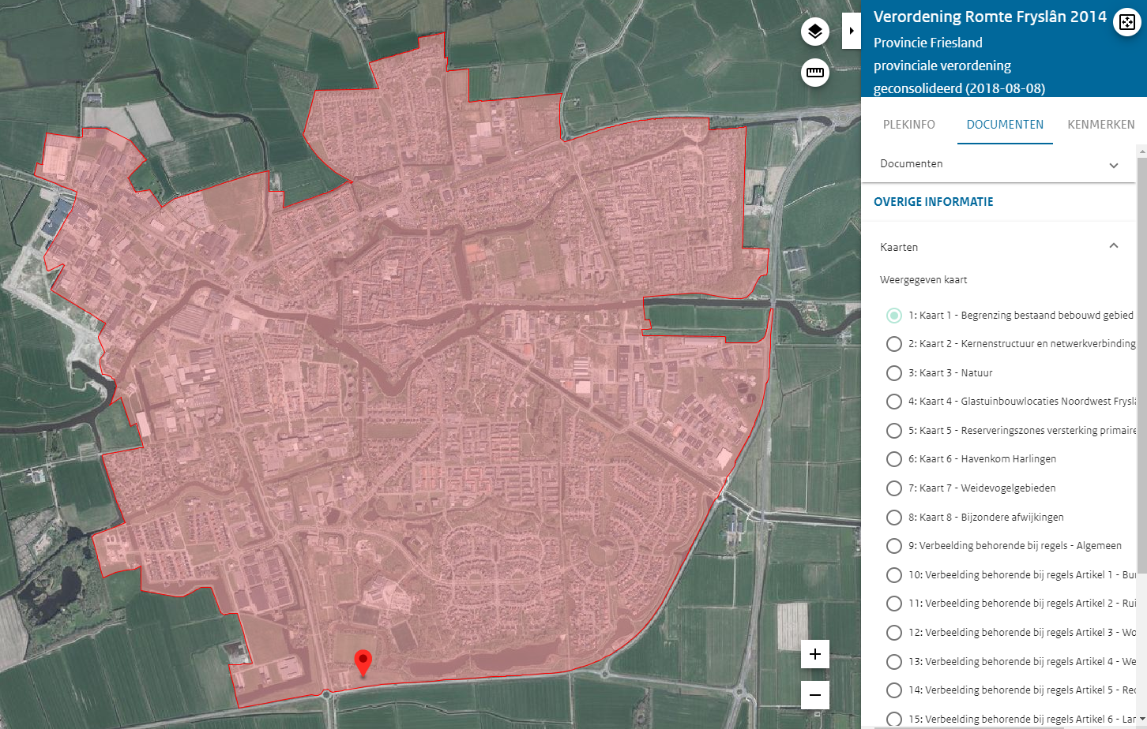Select Kaart 1 - Begrenzing bestaand bebouwd gebied
The height and width of the screenshot is (729, 1147).
click(894, 316)
